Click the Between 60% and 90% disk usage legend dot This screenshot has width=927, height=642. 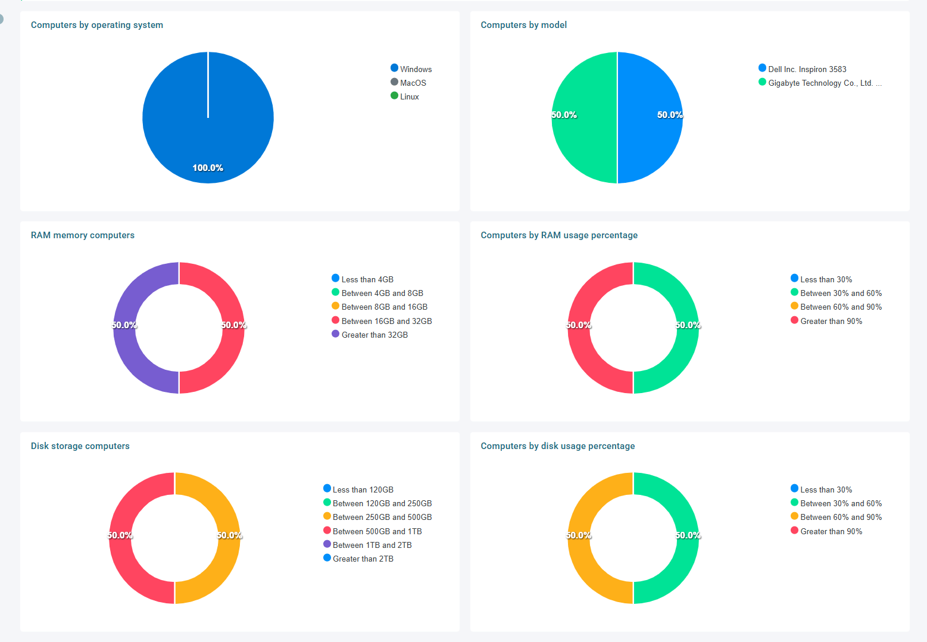pos(794,516)
